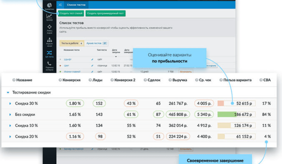This screenshot has width=282, height=164.
Task: Click the 61 % Конверсия 2 value
Action: coord(131,114)
